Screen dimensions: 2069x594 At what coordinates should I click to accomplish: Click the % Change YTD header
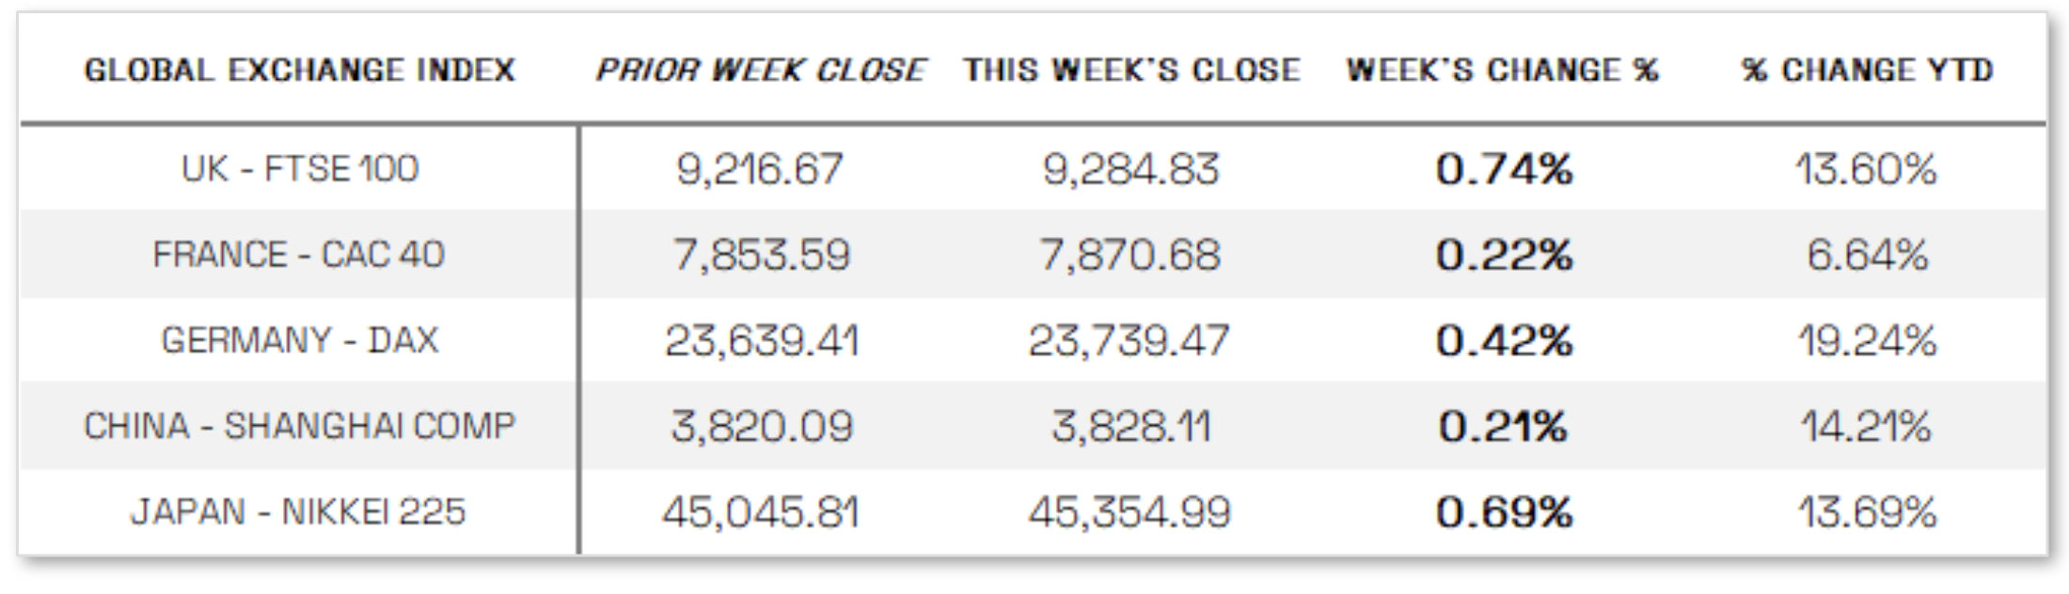[x=1867, y=70]
